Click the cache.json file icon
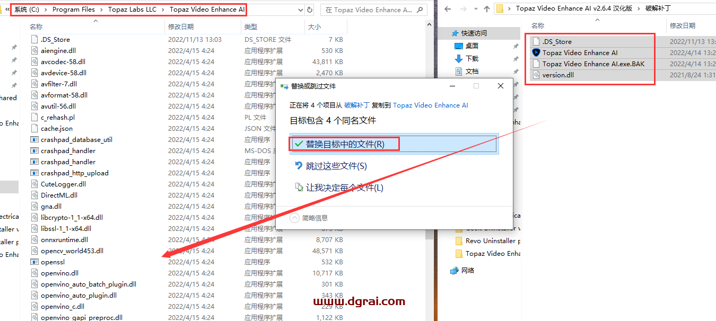The height and width of the screenshot is (321, 716). (34, 129)
